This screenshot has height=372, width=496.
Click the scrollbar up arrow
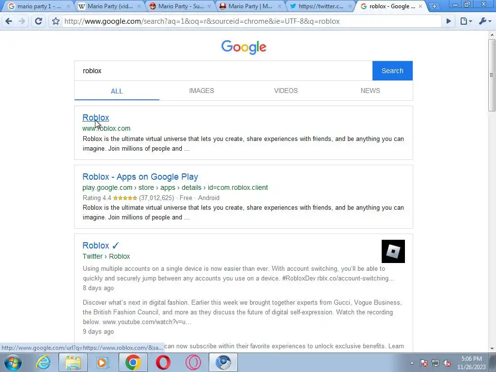click(492, 35)
